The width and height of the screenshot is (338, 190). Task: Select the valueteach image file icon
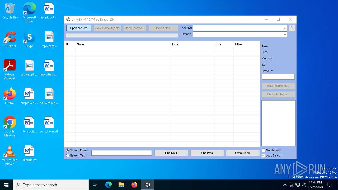(x=49, y=97)
